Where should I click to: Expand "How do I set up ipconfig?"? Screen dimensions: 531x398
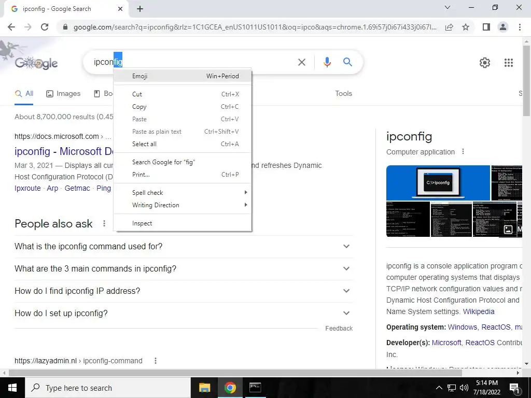[x=184, y=314]
